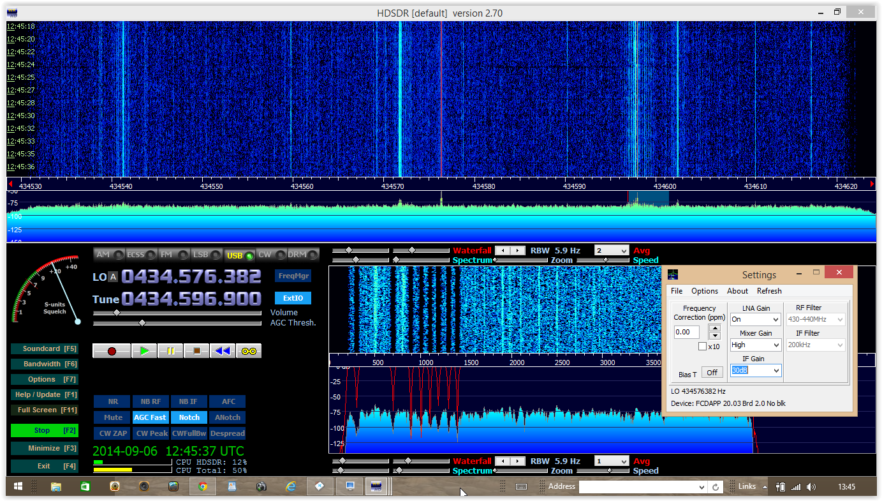Click the brown square Stop playback button
Screen dimensions: 882x501
[x=196, y=351]
